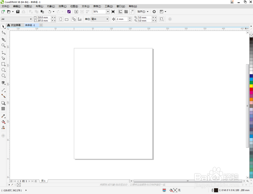Toggle grid display
Screen dimensions: 253x194
(126, 12)
